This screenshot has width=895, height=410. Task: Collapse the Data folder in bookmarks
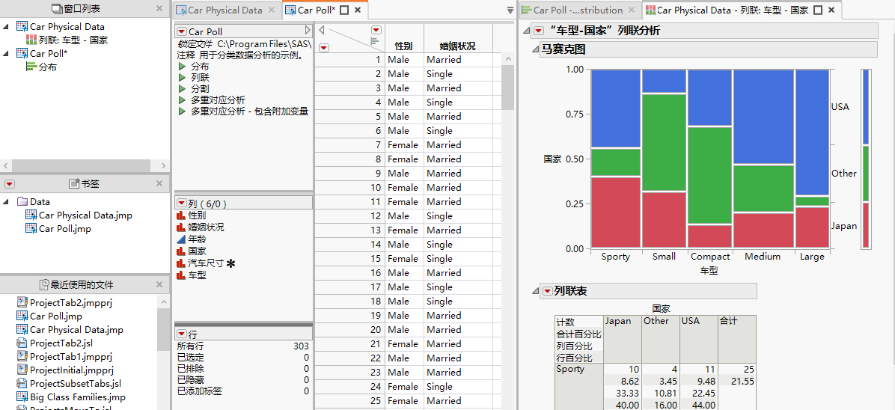(x=6, y=201)
